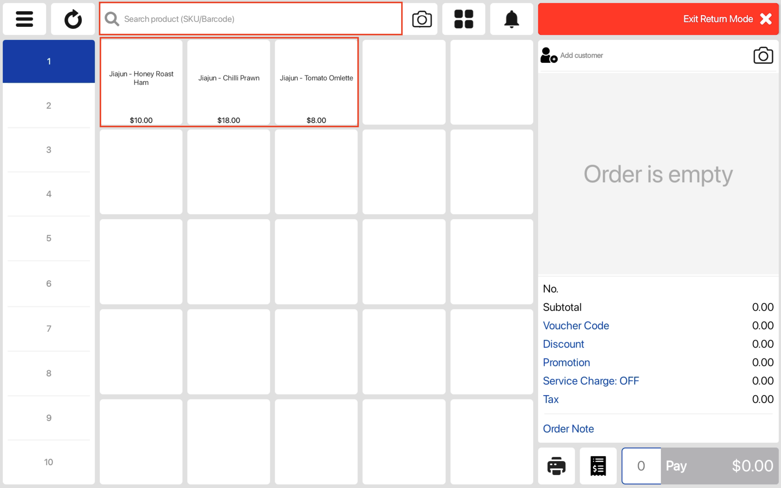Toggle Service Charge: OFF setting
Image resolution: width=781 pixels, height=488 pixels.
pyautogui.click(x=591, y=381)
